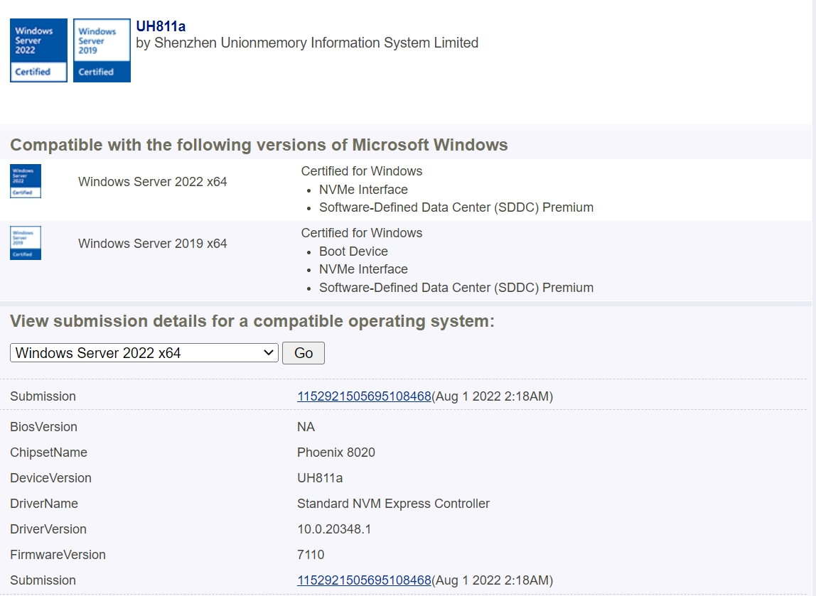Click the driver version 10.0.20348.1 value
This screenshot has width=816, height=596.
[x=334, y=529]
